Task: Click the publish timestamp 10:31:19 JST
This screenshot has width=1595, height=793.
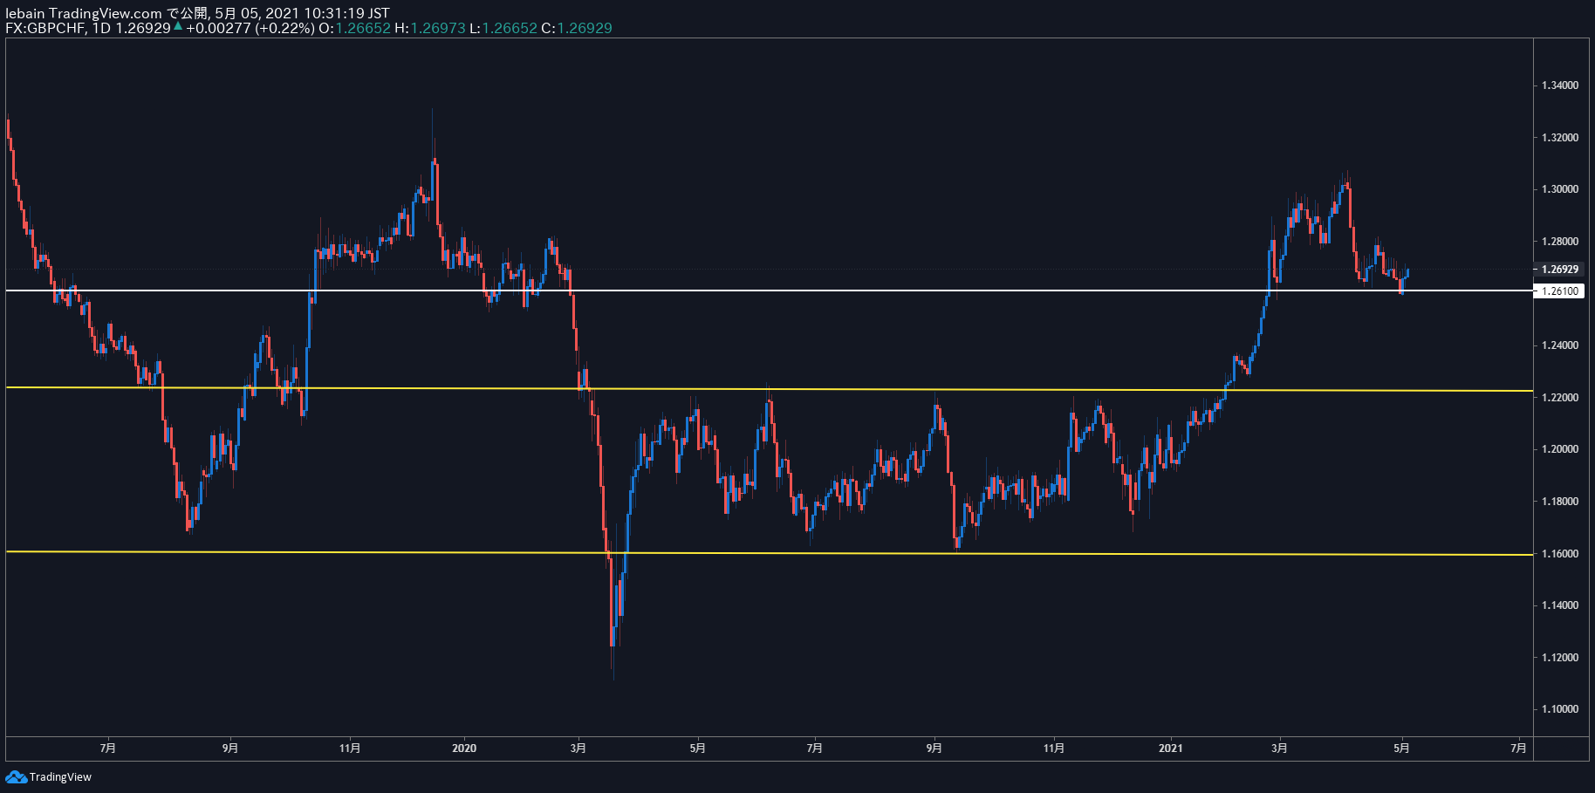Action: pos(346,13)
